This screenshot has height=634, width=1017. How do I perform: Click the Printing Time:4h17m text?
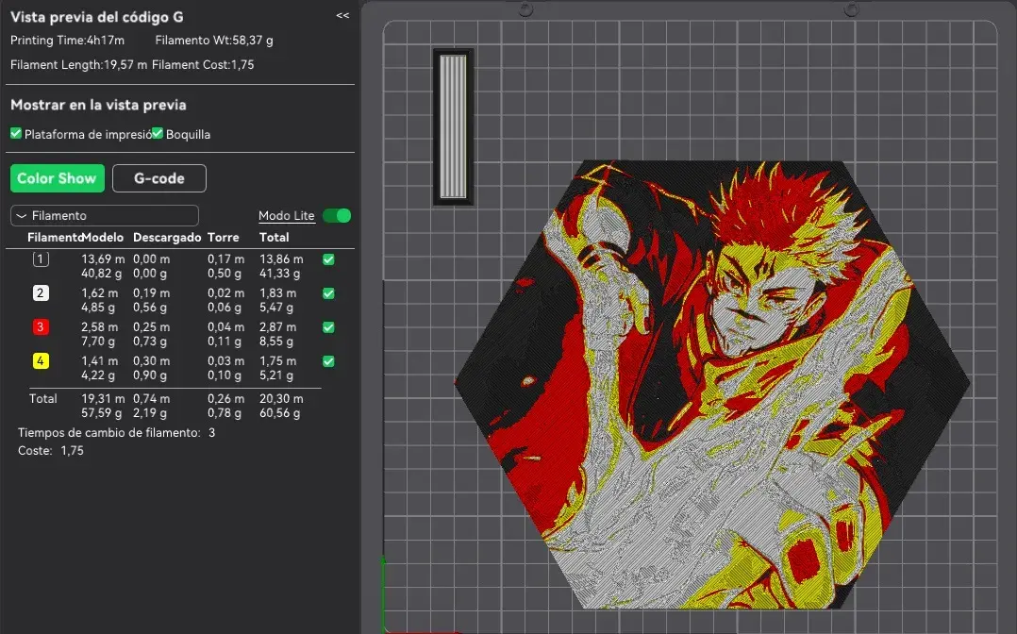[68, 41]
